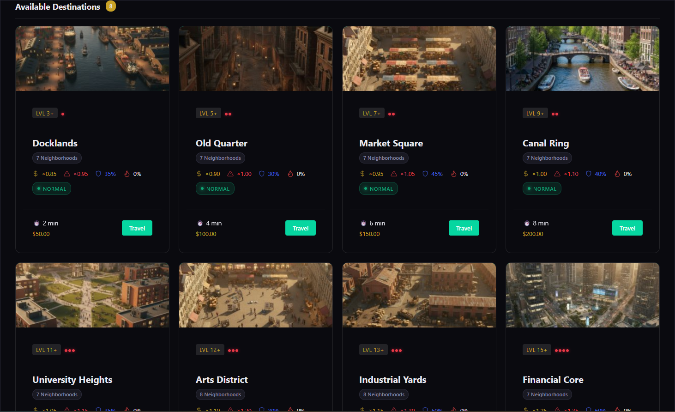Select the 8 Neighborhoods badge under Arts District

pyautogui.click(x=220, y=394)
